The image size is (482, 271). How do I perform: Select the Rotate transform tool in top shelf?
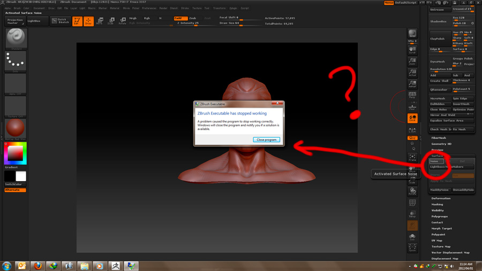(122, 21)
